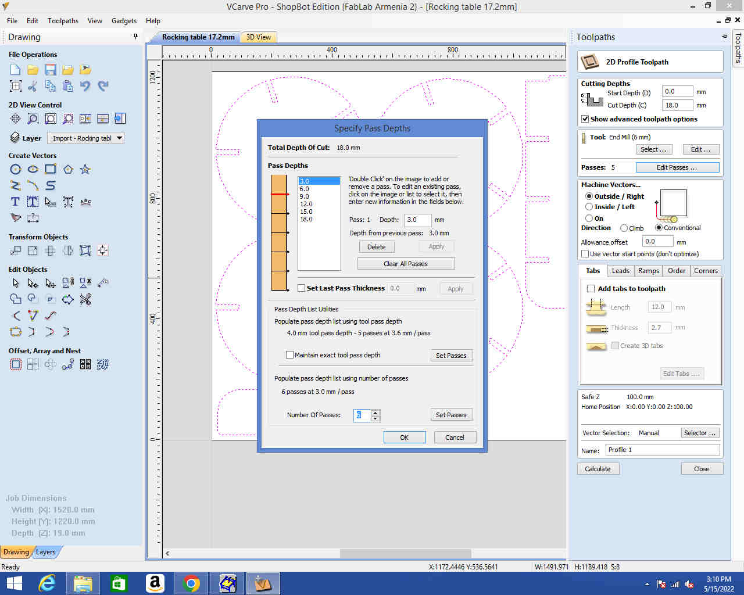Decrease Number Of Passes with down arrow

pos(375,418)
